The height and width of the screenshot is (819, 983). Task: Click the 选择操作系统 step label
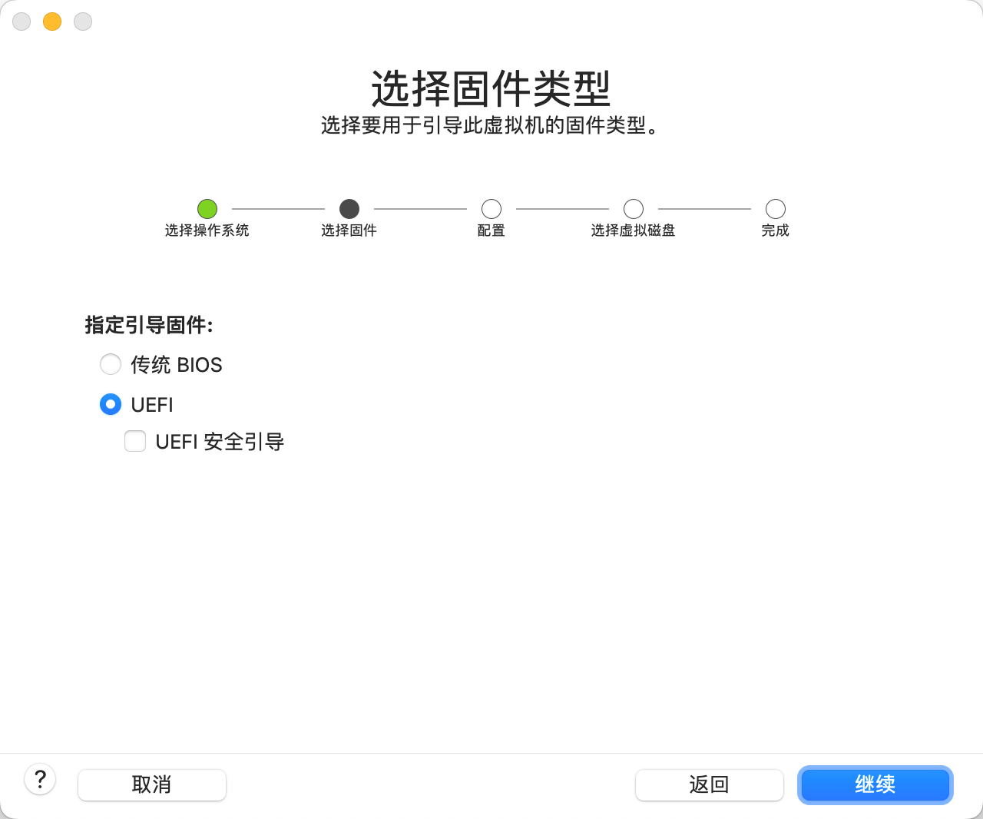point(207,230)
